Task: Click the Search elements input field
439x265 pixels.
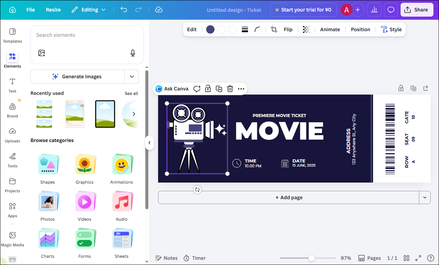Action: click(x=87, y=35)
